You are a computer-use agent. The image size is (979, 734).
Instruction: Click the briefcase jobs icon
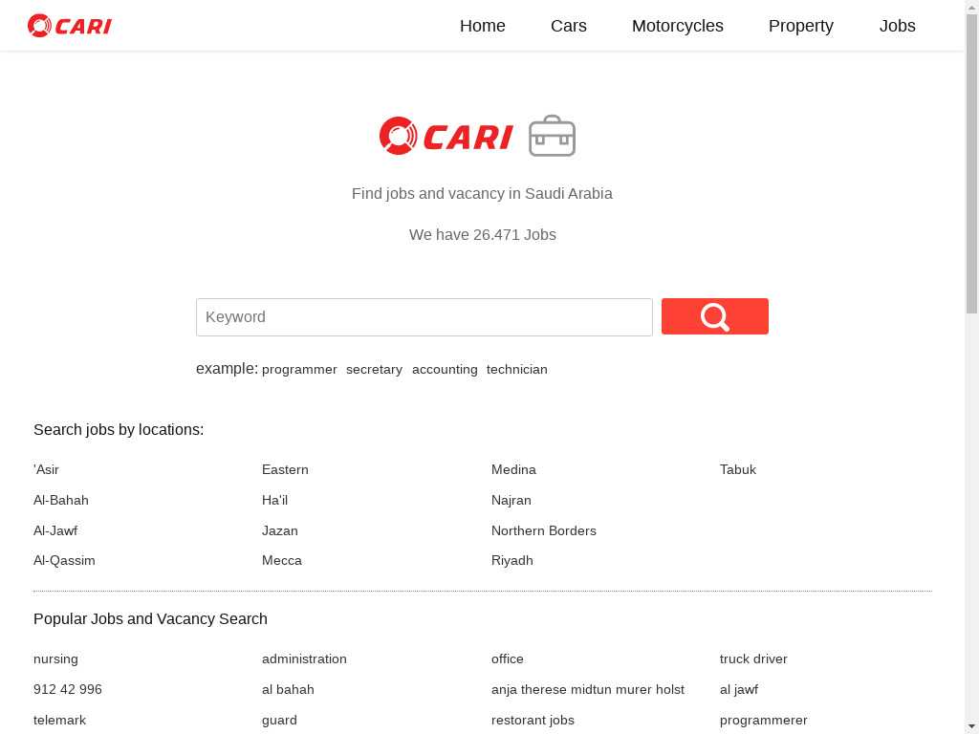(x=552, y=136)
